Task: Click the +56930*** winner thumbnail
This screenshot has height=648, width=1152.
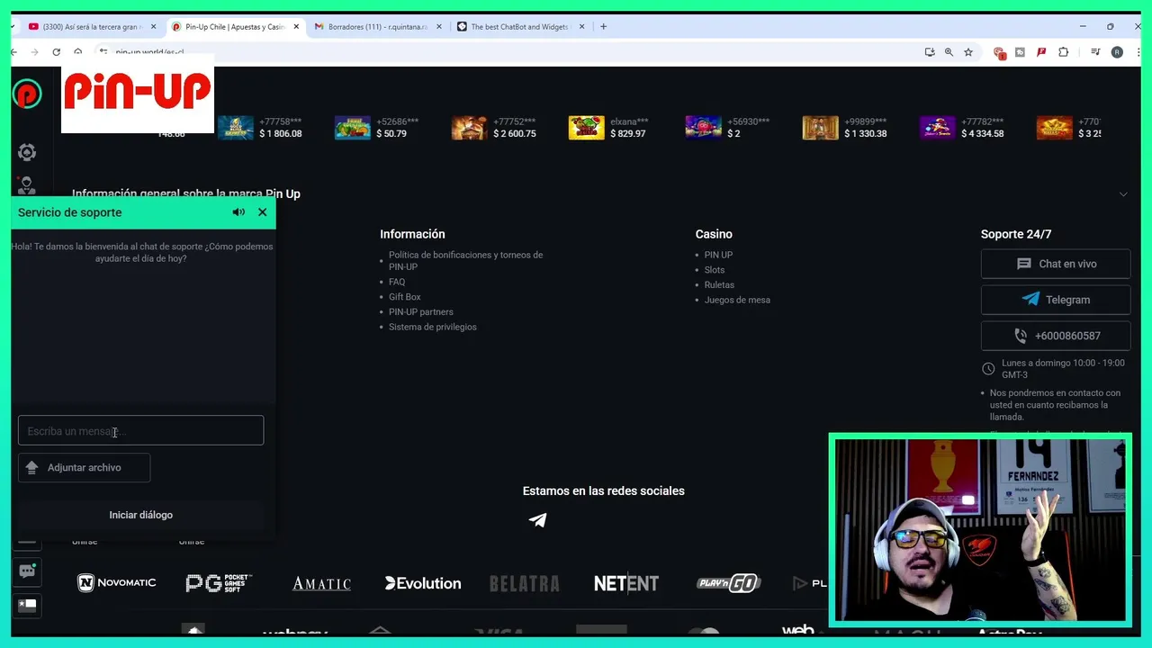Action: 704,128
